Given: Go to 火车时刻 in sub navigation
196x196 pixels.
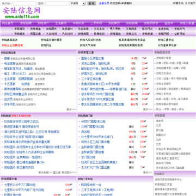Looking at the screenshot, I should click(x=51, y=34).
